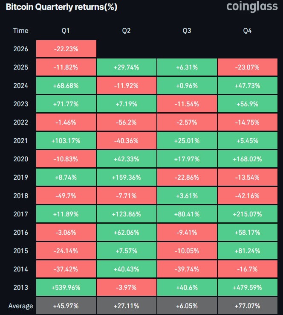Click the 2026 Q1 cell showing -22.23%

point(66,49)
